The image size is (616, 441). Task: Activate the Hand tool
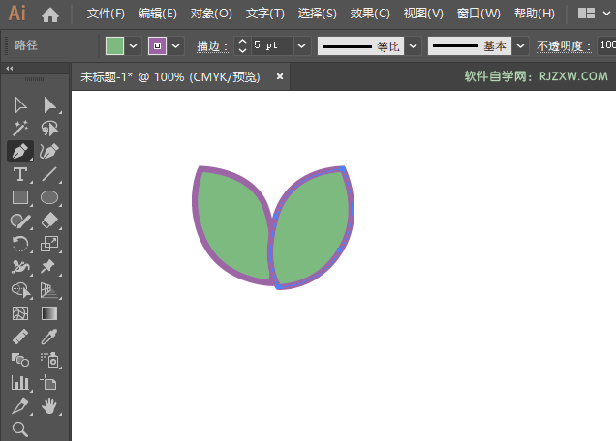click(49, 406)
